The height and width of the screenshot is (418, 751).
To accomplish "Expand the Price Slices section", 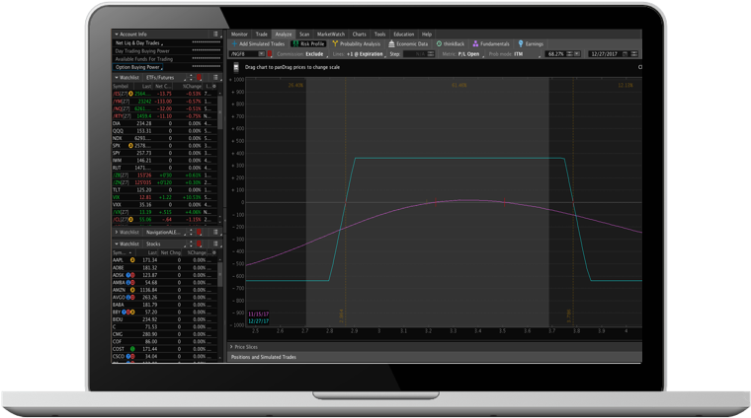I will 245,347.
